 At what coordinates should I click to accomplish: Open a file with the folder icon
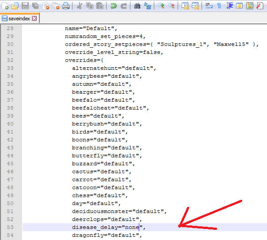tap(15, 6)
